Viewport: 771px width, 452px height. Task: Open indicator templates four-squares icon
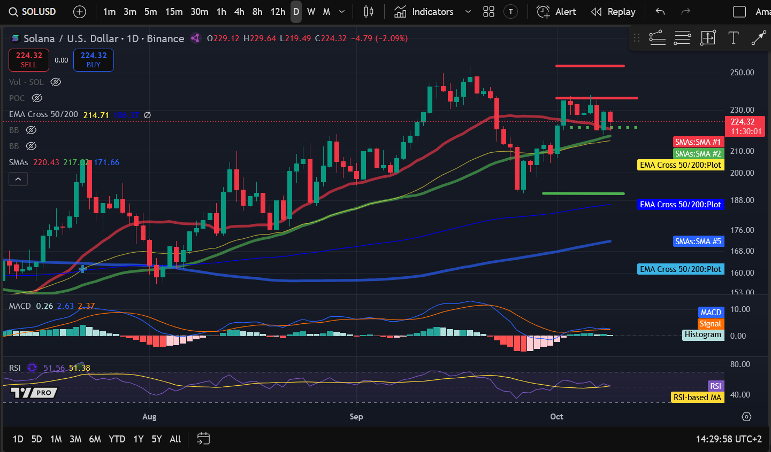tap(488, 12)
